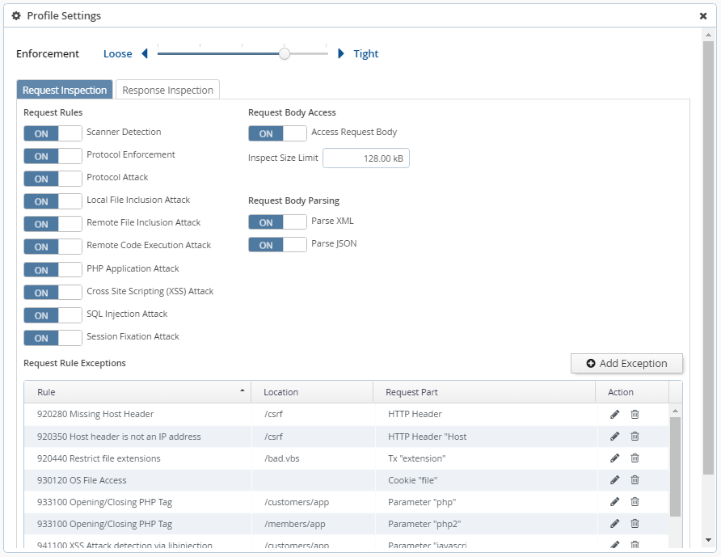Screen dimensions: 721x557
Task: Disable Access Request Body
Action: coord(276,132)
